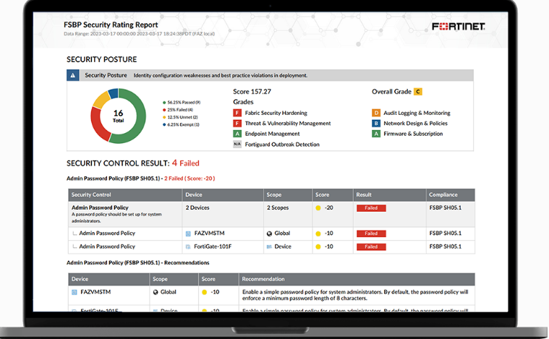Image resolution: width=549 pixels, height=339 pixels.
Task: Click the A grade badge for Endpoint Management
Action: pyautogui.click(x=237, y=134)
